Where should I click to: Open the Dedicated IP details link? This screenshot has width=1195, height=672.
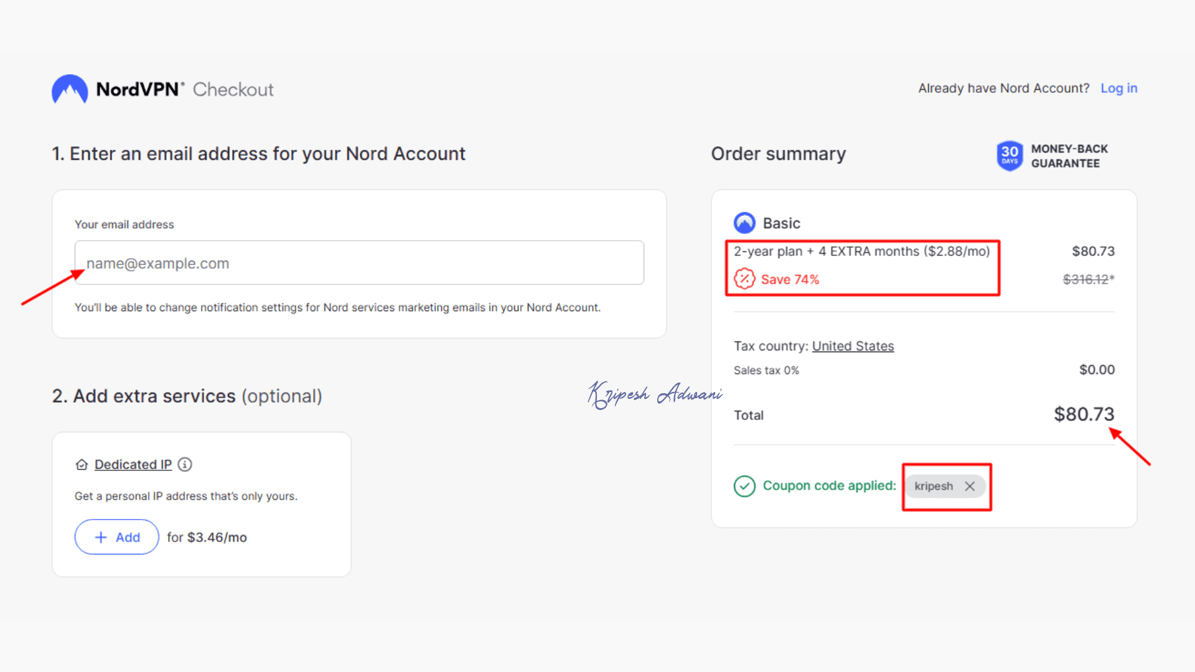tap(133, 464)
